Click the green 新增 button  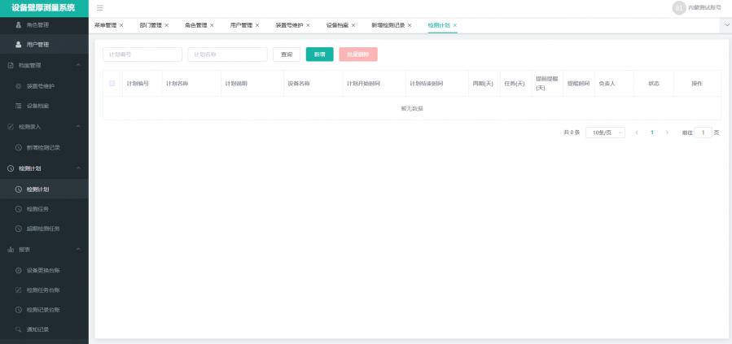[x=319, y=54]
